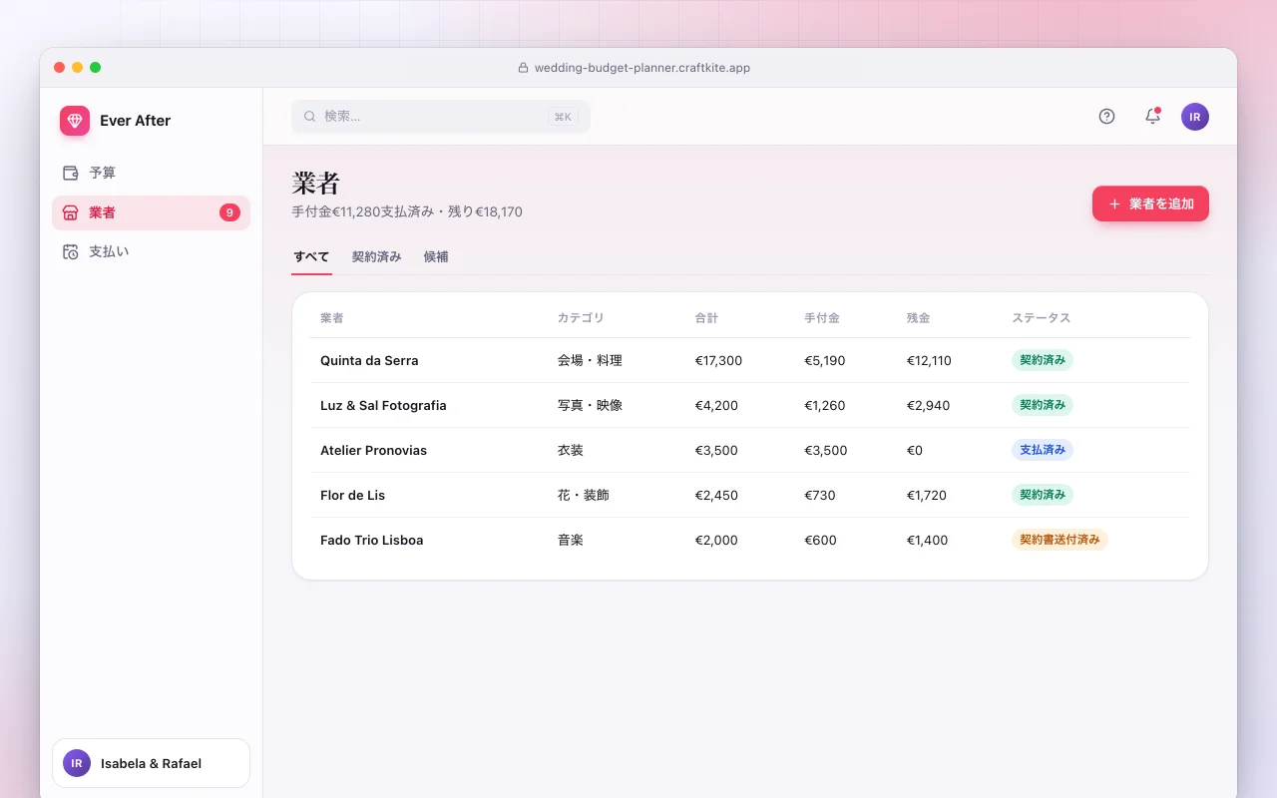The height and width of the screenshot is (798, 1277).
Task: Select the Flor de Lis vendor name
Action: (x=352, y=496)
